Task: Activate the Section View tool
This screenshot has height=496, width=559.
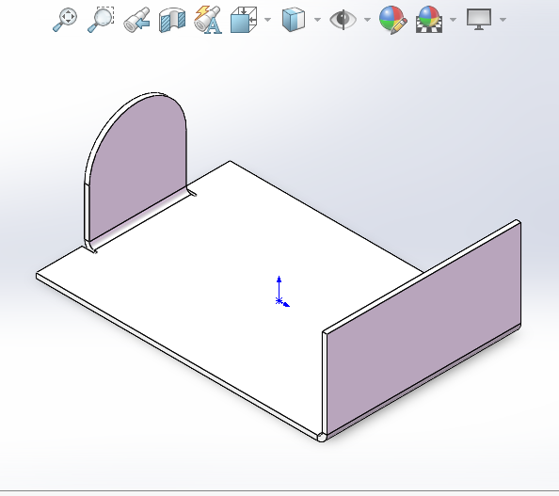Action: (x=172, y=21)
